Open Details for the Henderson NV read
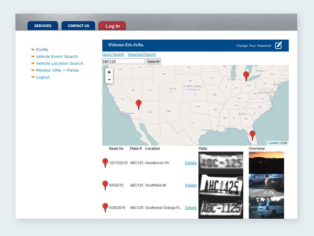The height and width of the screenshot is (236, 314). (190, 163)
